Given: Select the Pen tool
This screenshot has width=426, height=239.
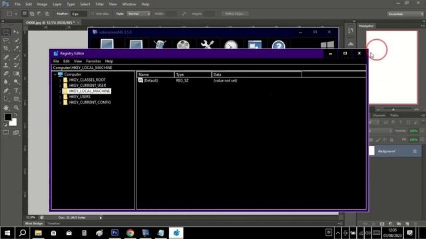Looking at the screenshot, I should (6, 90).
